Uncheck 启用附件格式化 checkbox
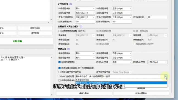The image size is (178, 100). click(x=60, y=62)
